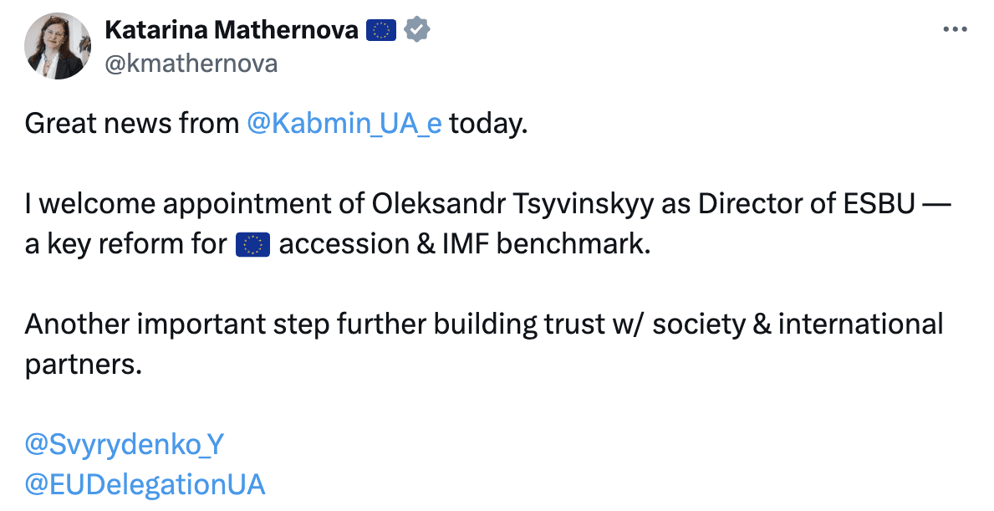The image size is (994, 511).
Task: Click the name 'Oleksandr Tsyvinskyy' in the tweet
Action: coord(512,204)
